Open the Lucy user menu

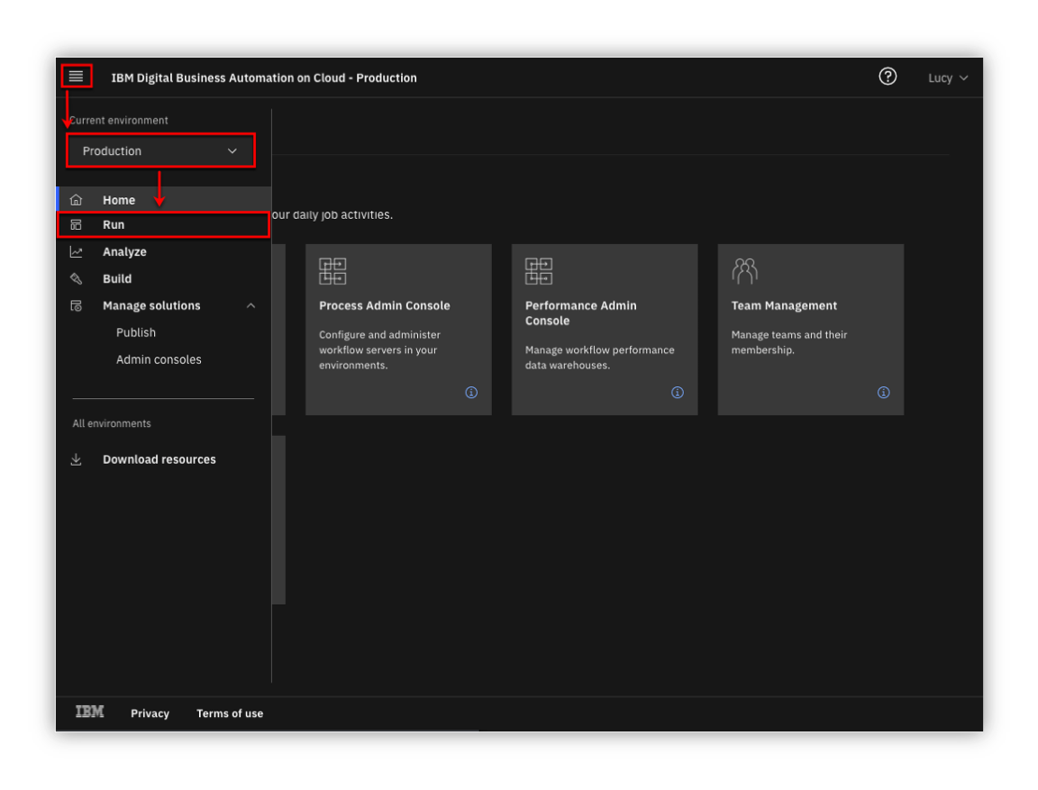pyautogui.click(x=947, y=78)
